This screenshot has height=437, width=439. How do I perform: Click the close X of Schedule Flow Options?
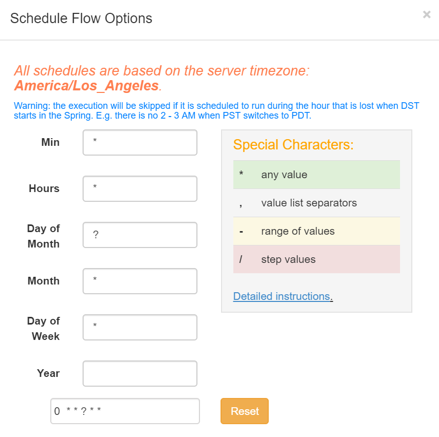click(427, 14)
